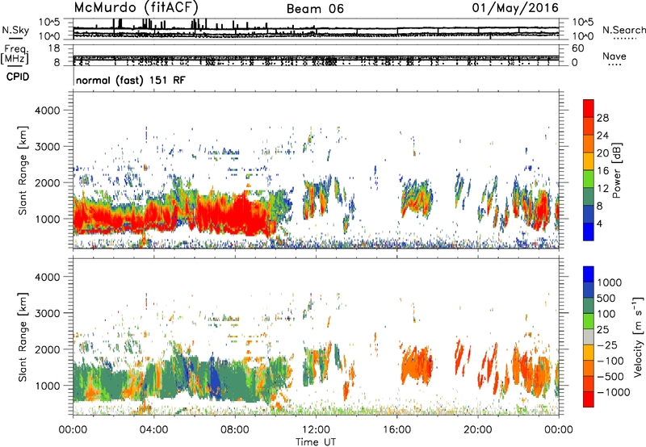Click the '500' velocity colorbar label

point(606,299)
